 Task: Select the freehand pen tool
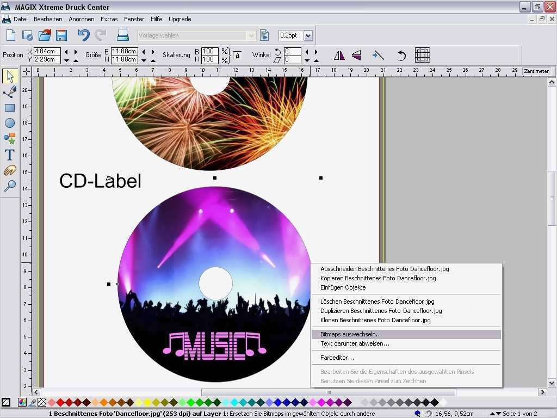click(10, 91)
